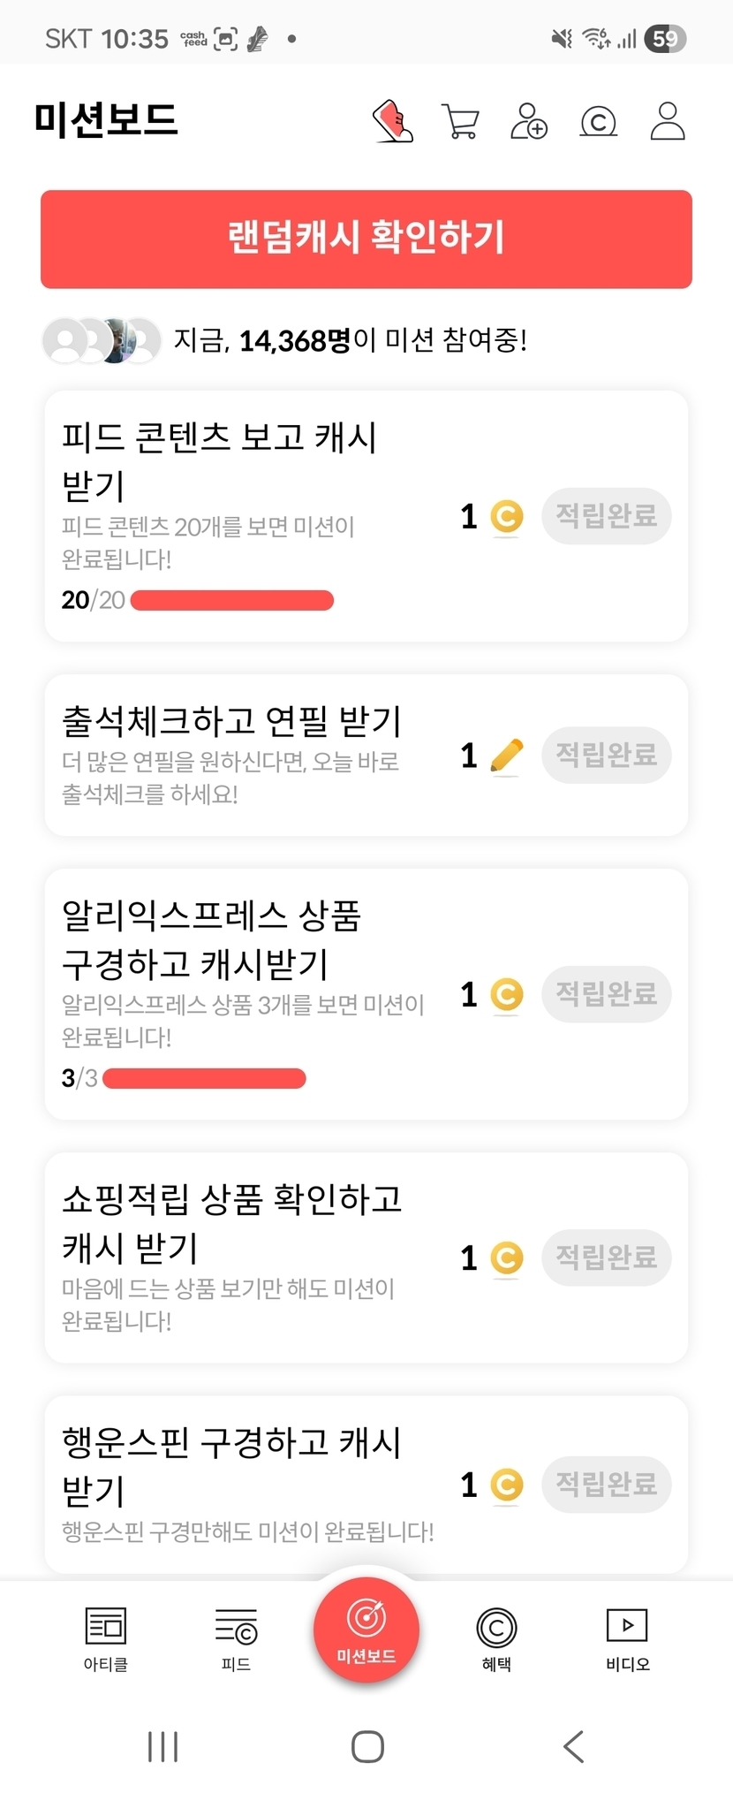
Task: Tap the coin icon for feed mission
Action: [x=506, y=517]
